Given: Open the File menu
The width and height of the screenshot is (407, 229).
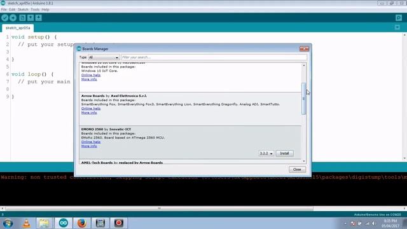Looking at the screenshot, I should coord(4,10).
